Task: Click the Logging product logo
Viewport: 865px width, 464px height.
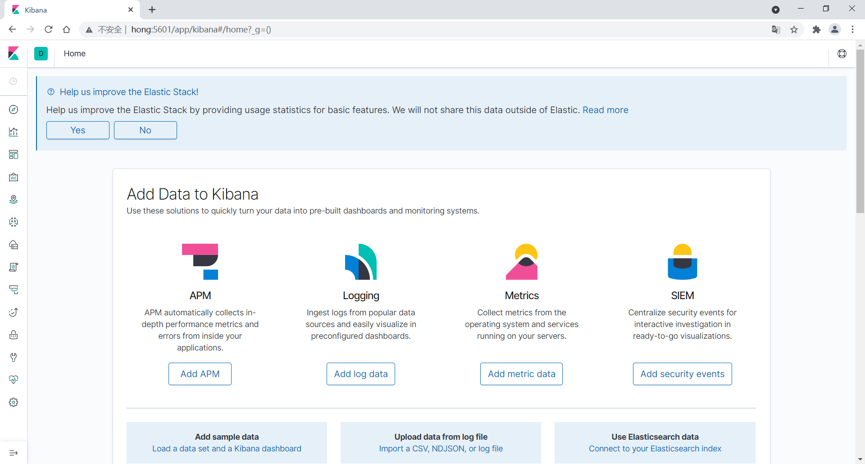Action: coord(361,262)
